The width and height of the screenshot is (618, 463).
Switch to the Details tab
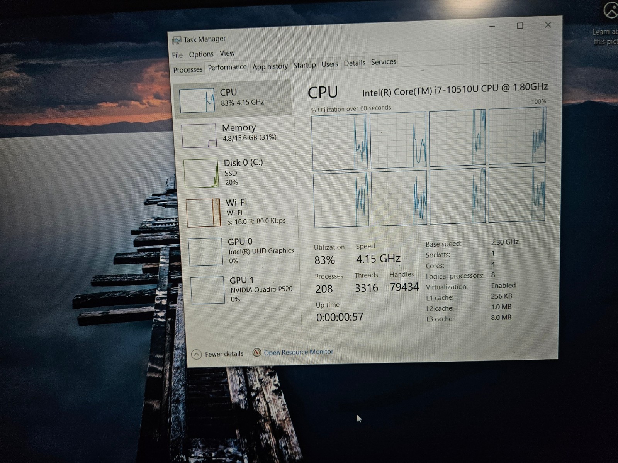355,63
